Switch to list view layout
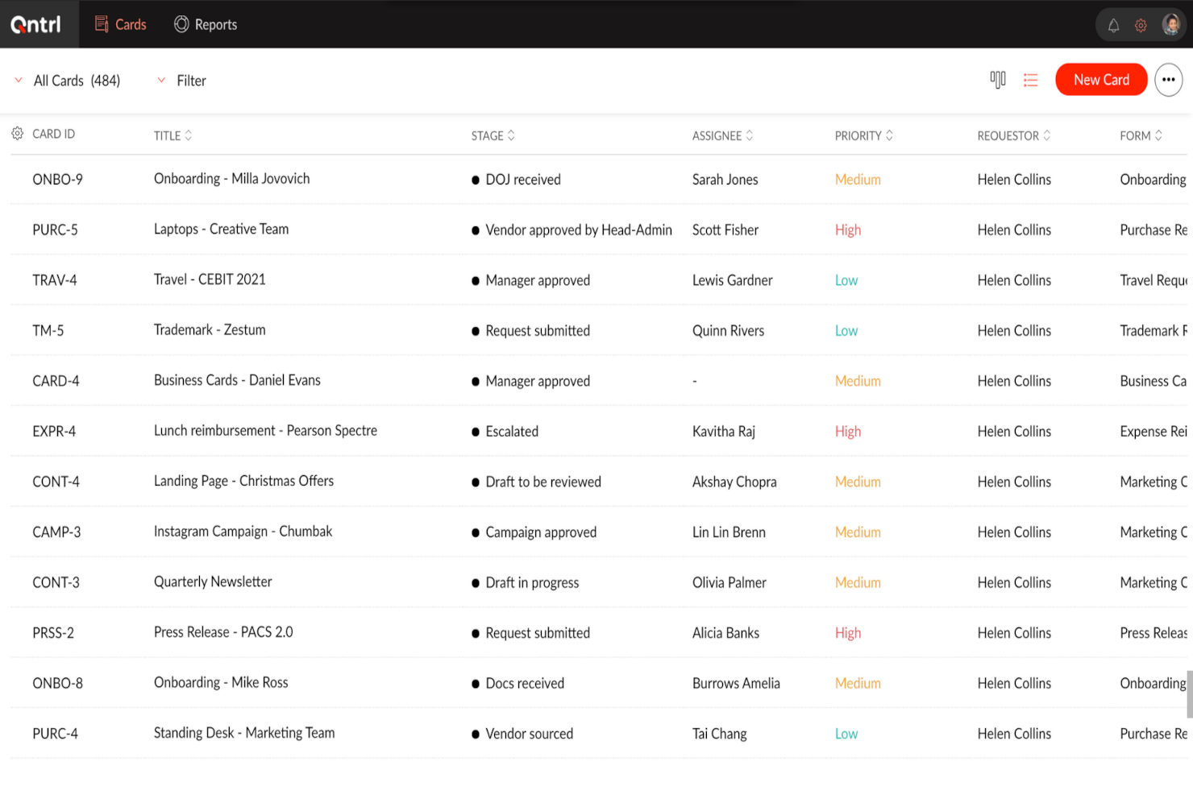Viewport: 1193px width, 795px height. 1031,79
